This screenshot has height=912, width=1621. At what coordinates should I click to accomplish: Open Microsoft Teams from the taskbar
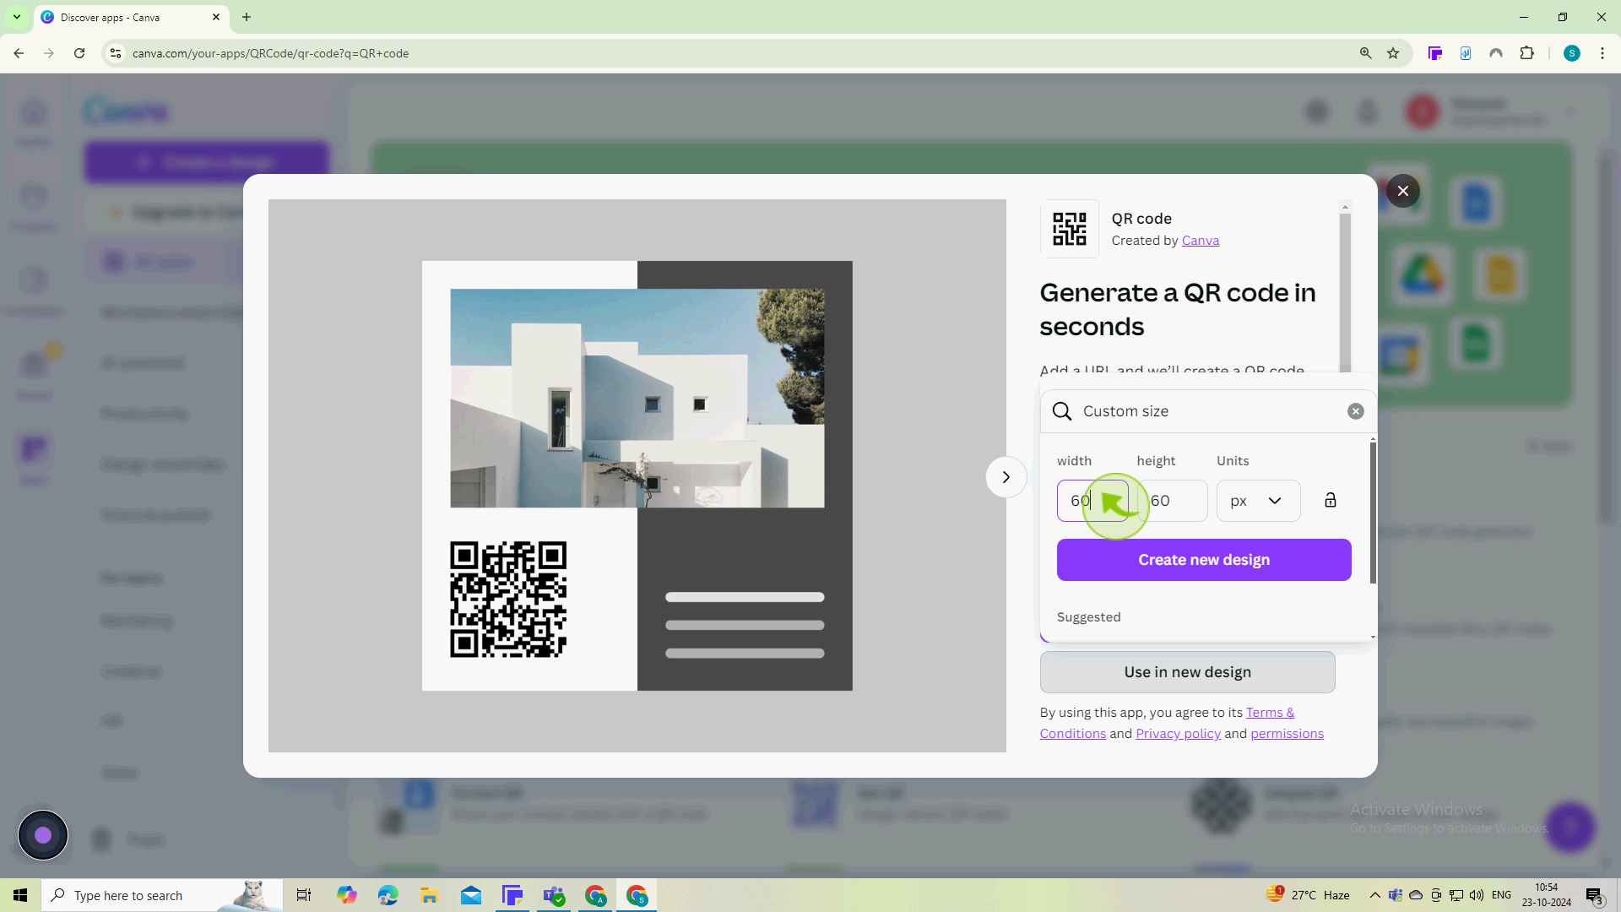554,895
